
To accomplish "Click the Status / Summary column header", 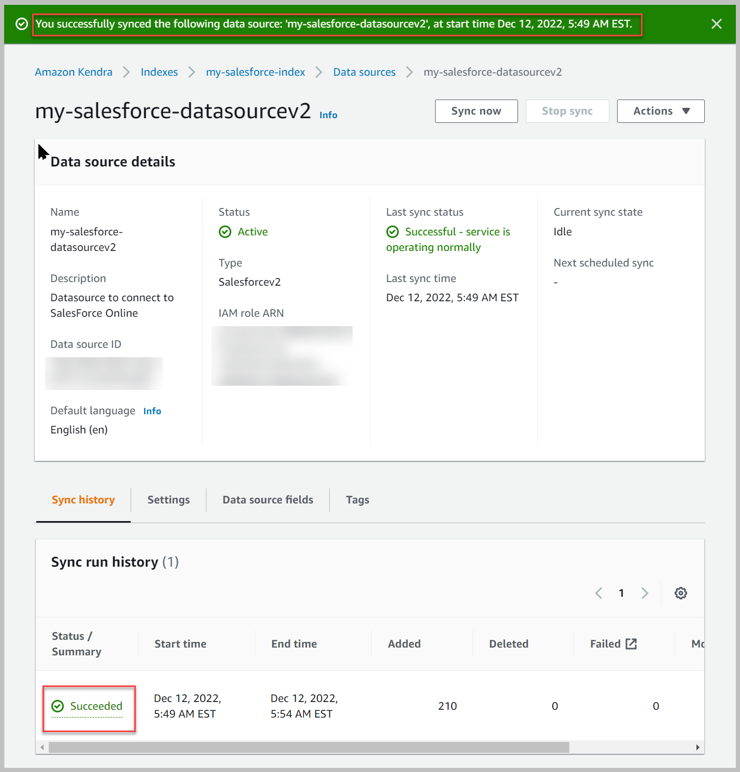I will 77,644.
